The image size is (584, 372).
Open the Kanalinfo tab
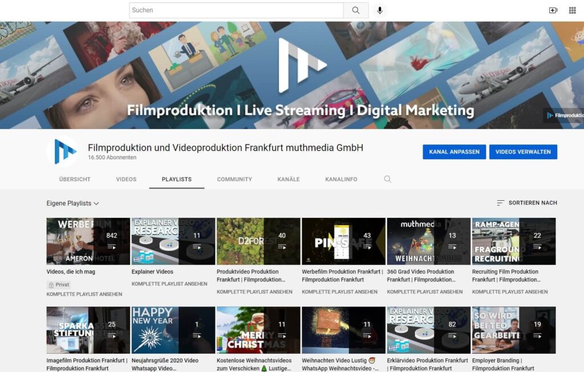tap(341, 179)
